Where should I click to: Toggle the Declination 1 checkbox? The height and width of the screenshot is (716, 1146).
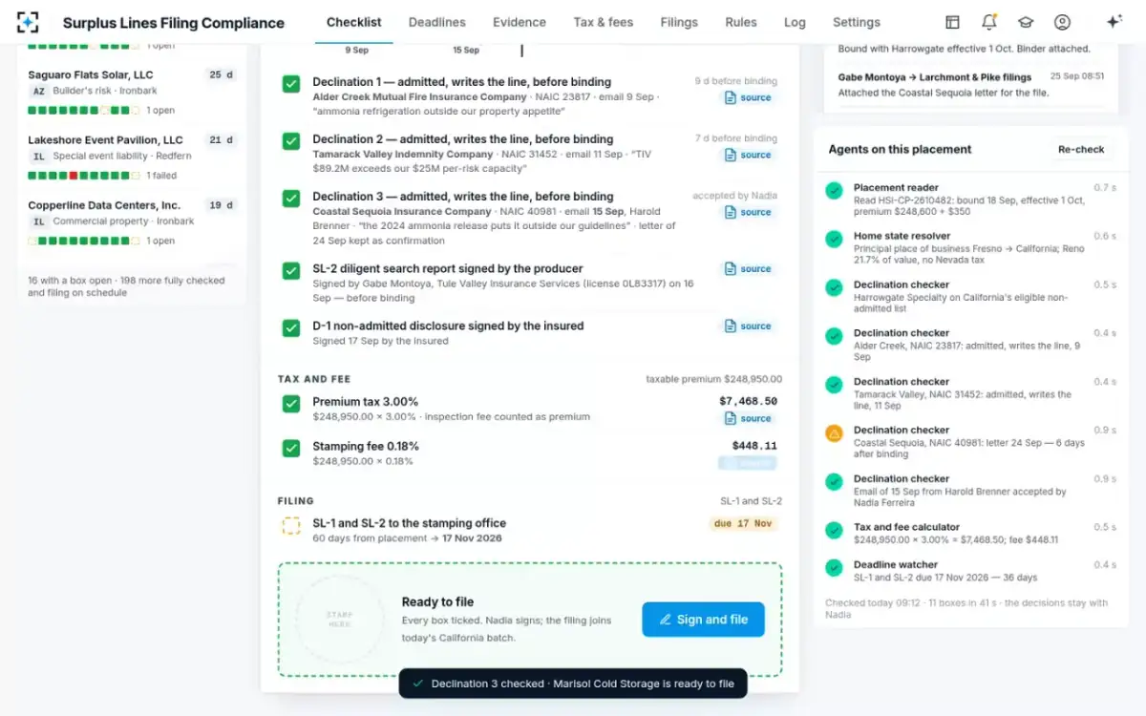[x=291, y=84]
